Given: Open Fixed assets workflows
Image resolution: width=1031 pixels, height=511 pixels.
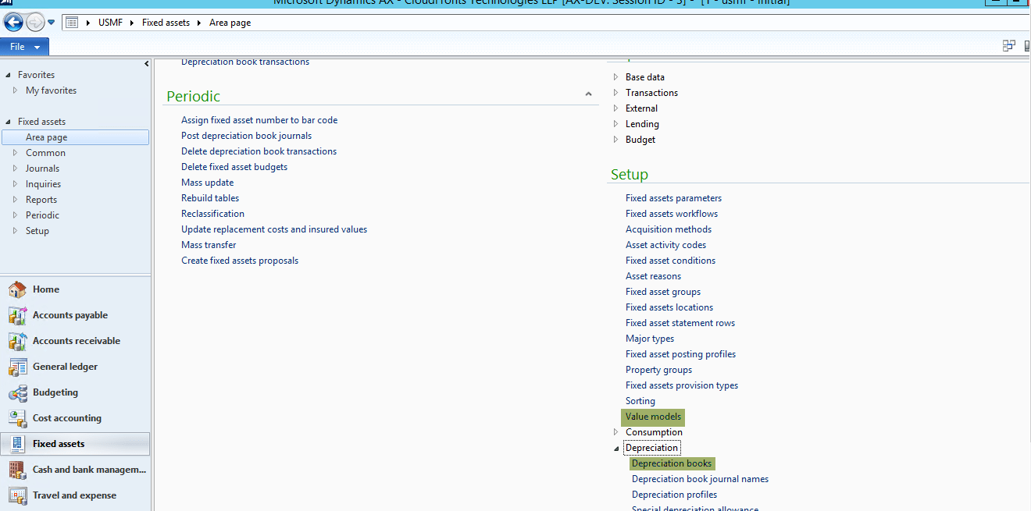Looking at the screenshot, I should (x=672, y=214).
